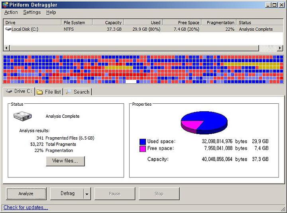
Task: Click the Local Disk (C:) drive icon
Action: pyautogui.click(x=8, y=29)
